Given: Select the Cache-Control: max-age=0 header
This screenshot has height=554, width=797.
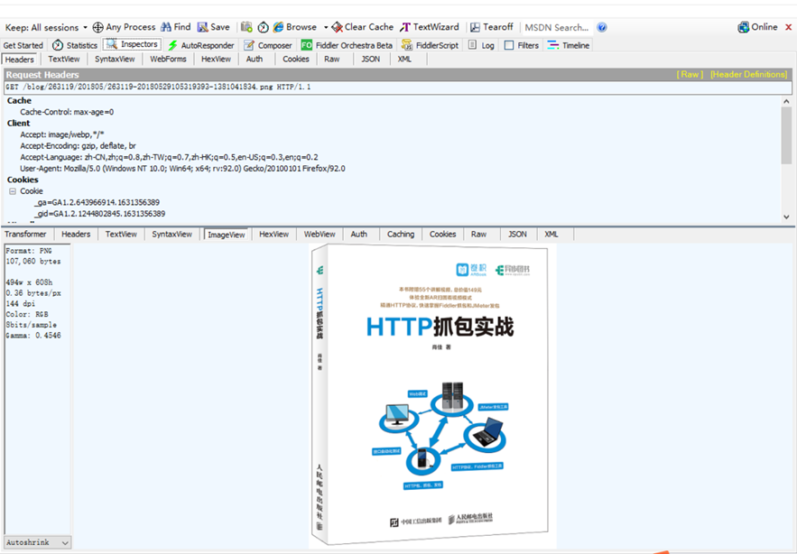Looking at the screenshot, I should 67,112.
